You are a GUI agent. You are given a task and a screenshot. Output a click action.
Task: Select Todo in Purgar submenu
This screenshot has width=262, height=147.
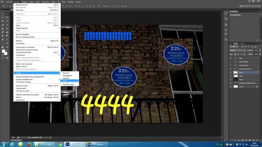coord(70,81)
